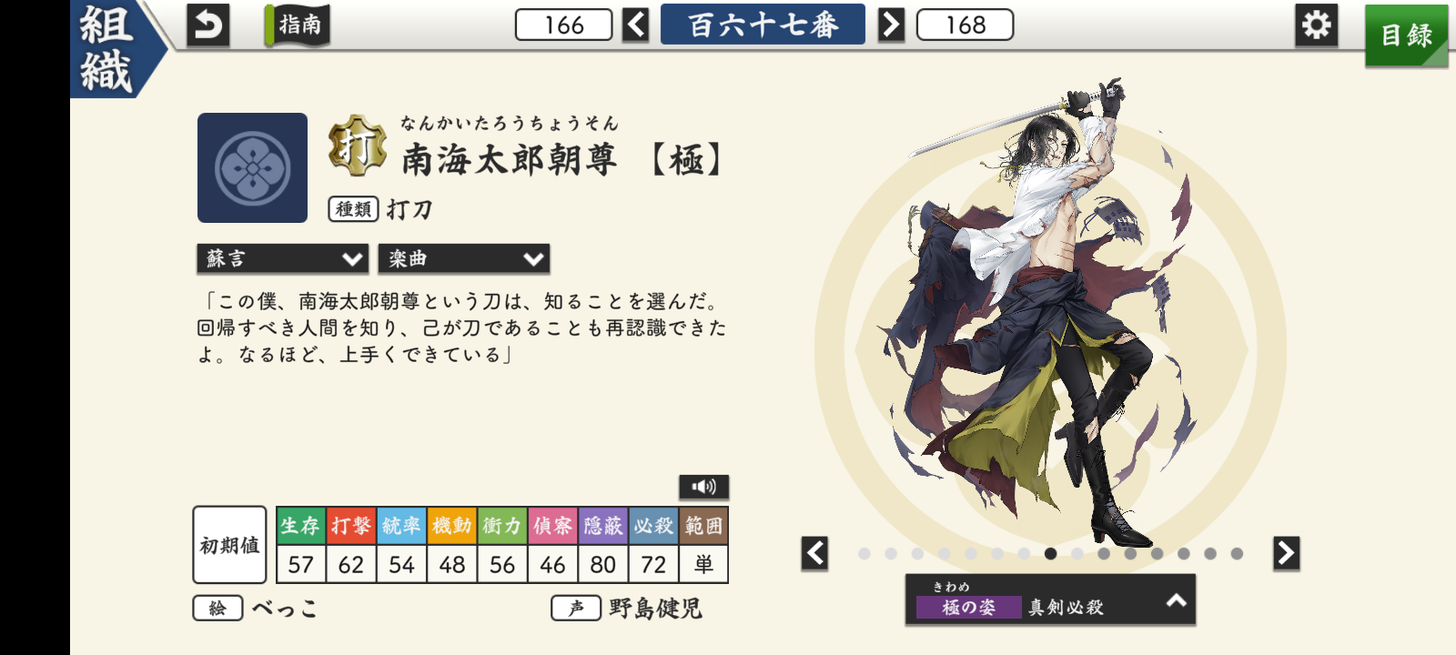Expand the 蘇言 dropdown

click(283, 259)
